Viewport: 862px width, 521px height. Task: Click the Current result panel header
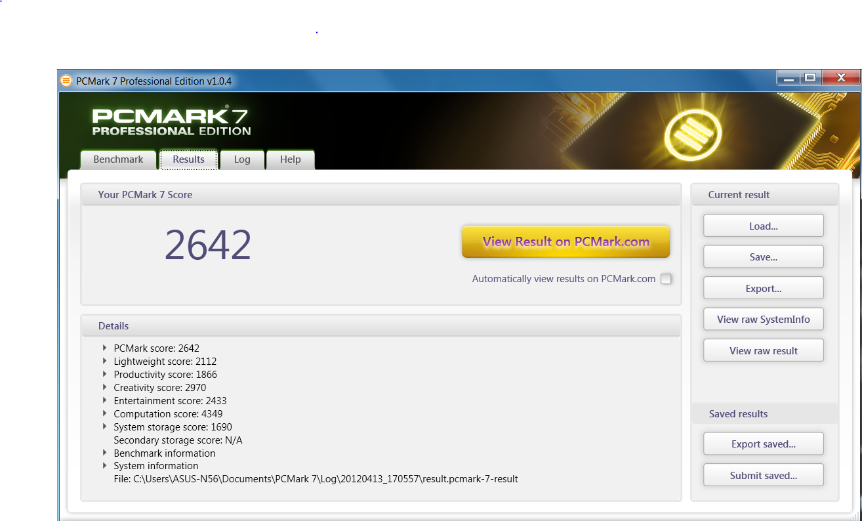coord(765,195)
